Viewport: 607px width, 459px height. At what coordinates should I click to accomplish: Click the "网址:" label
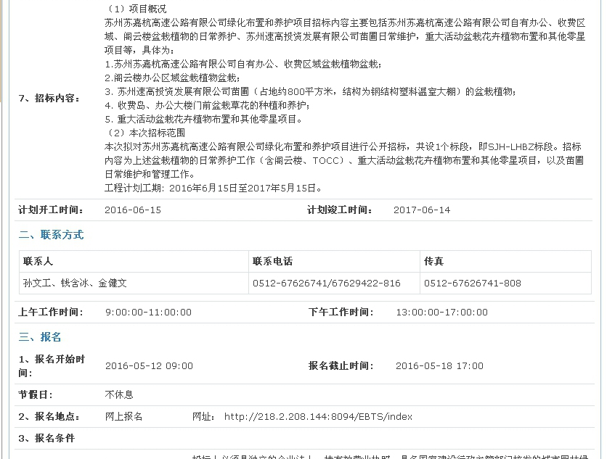coord(204,416)
